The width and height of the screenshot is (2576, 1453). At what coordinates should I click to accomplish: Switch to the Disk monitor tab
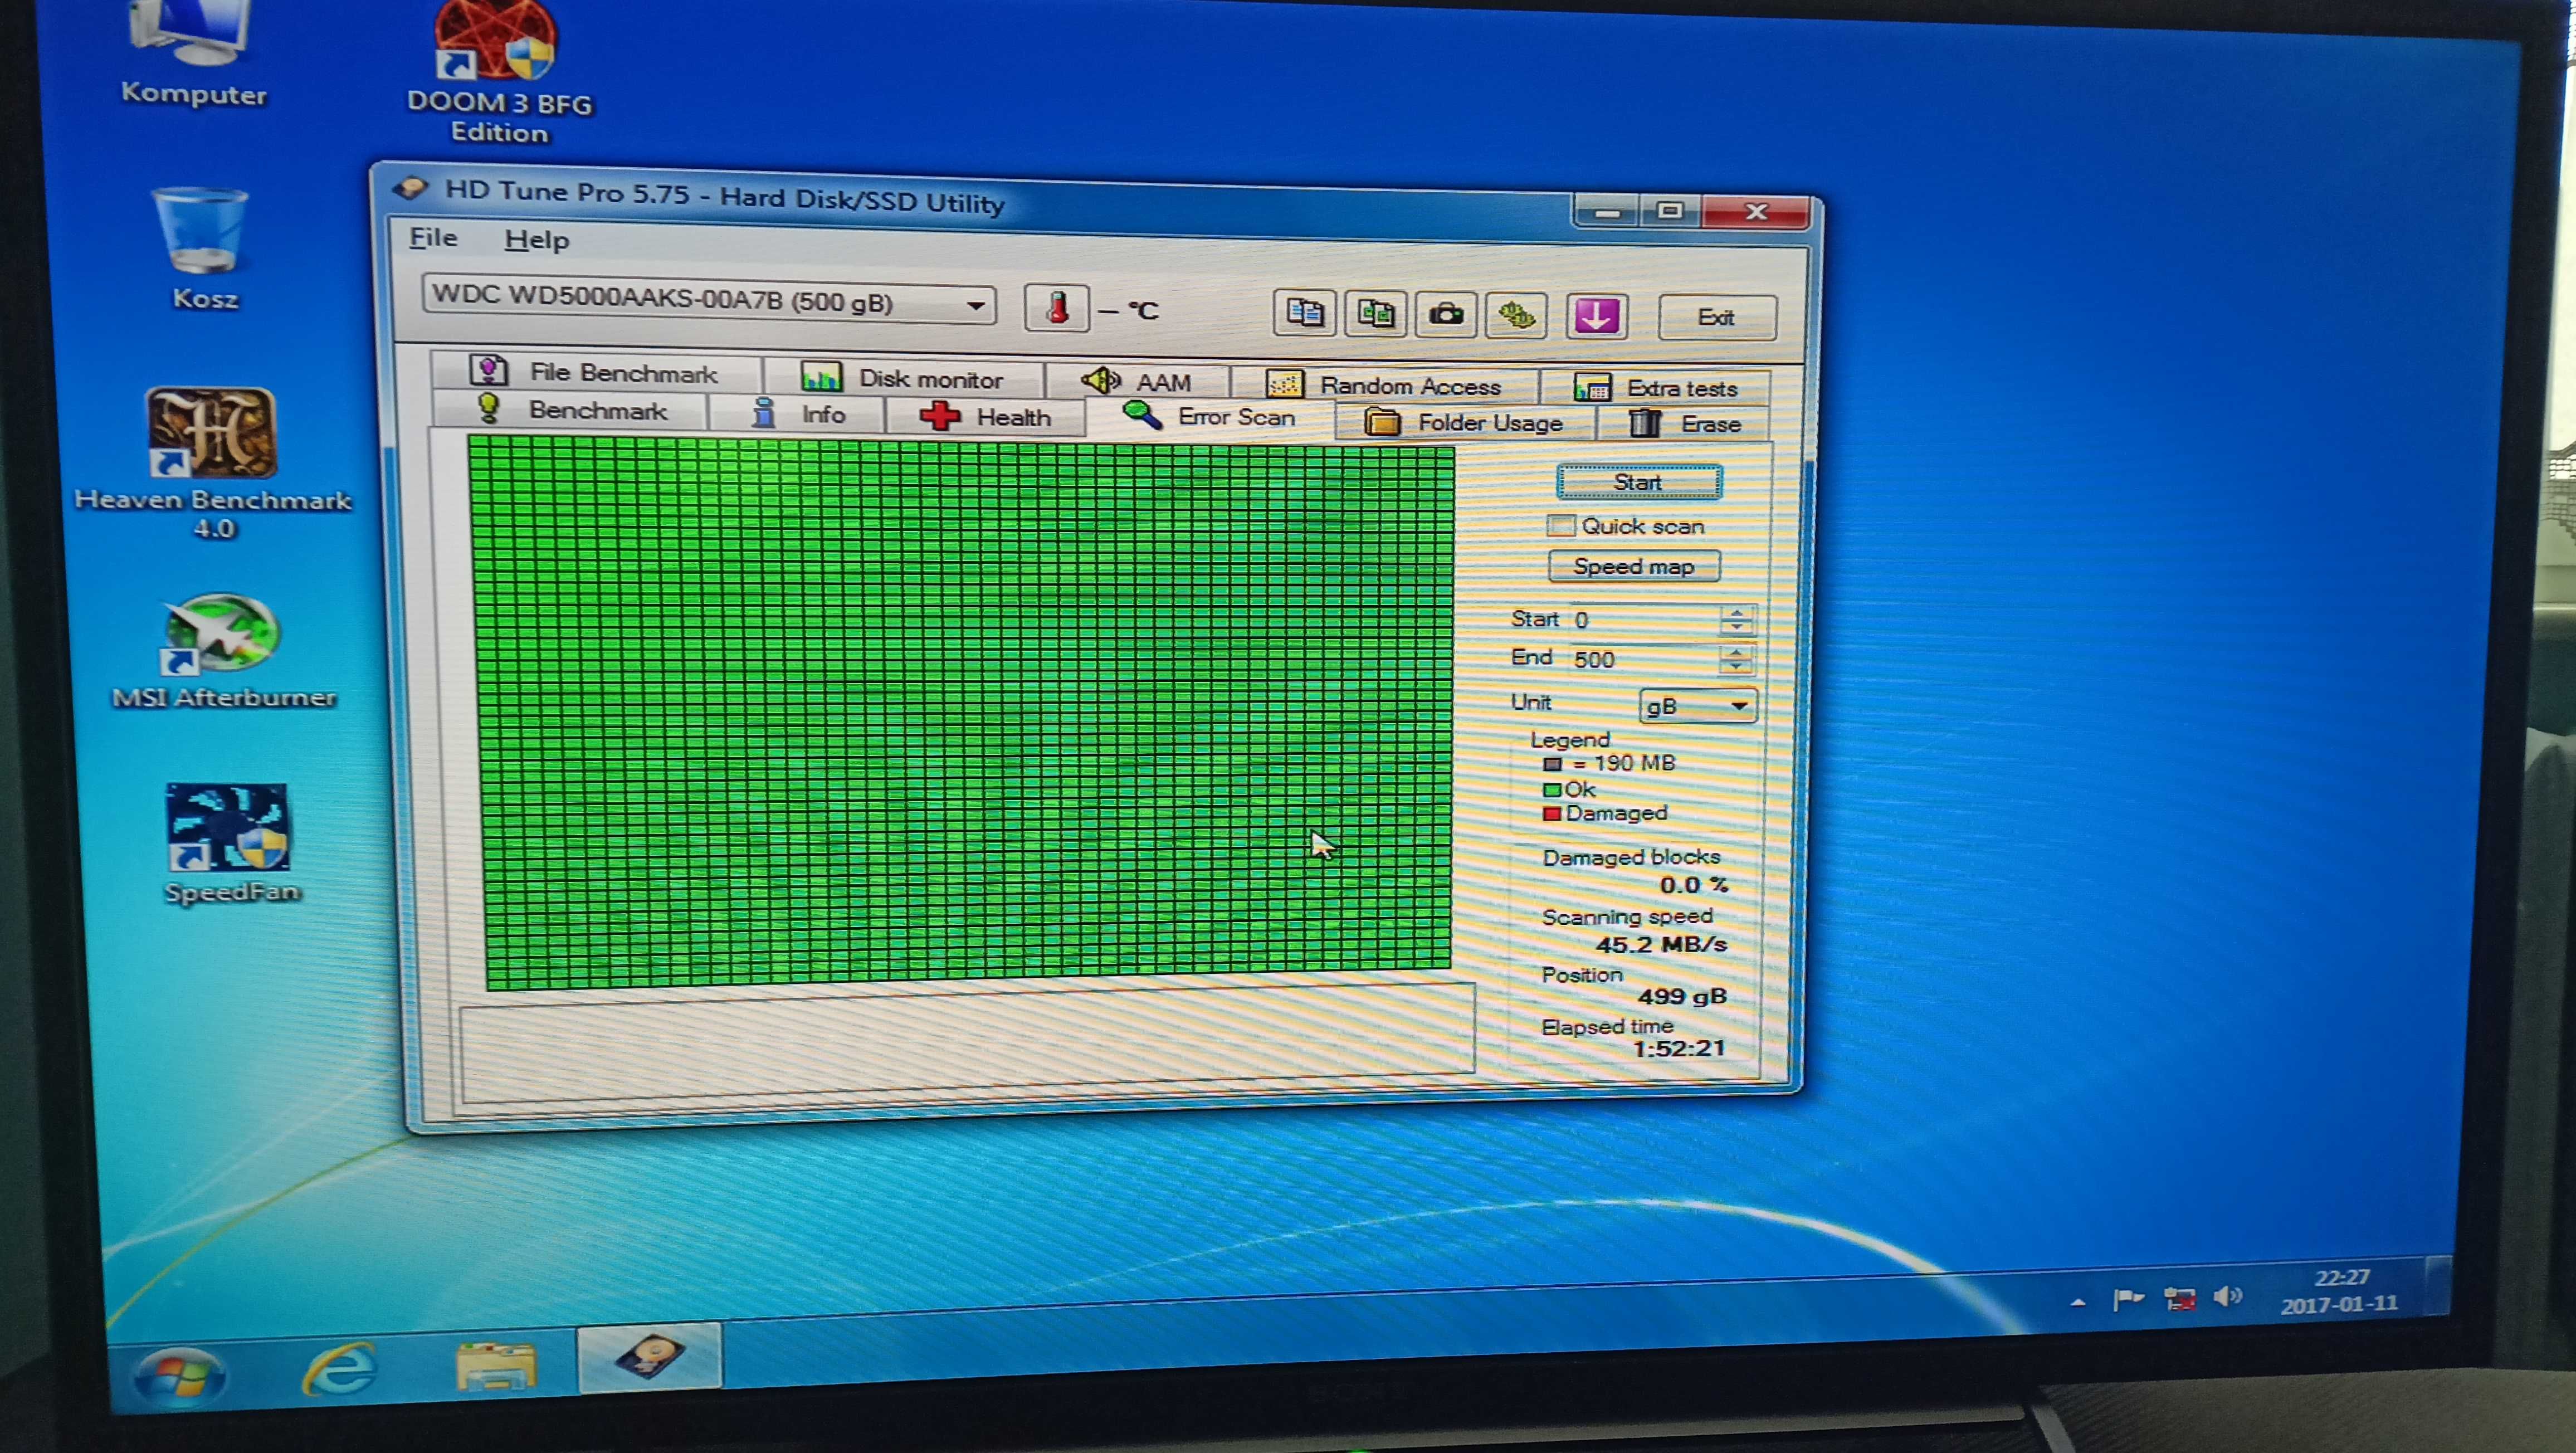pyautogui.click(x=904, y=378)
